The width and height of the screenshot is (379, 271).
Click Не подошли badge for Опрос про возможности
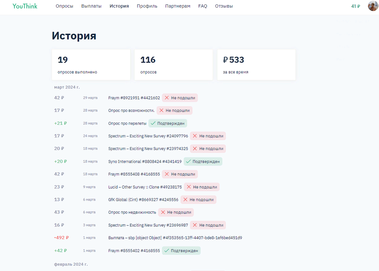tap(175, 111)
